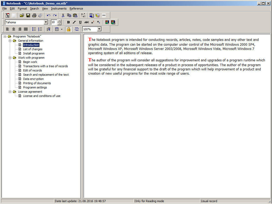
Task: Copy selection to clipboard
Action: pos(69,15)
